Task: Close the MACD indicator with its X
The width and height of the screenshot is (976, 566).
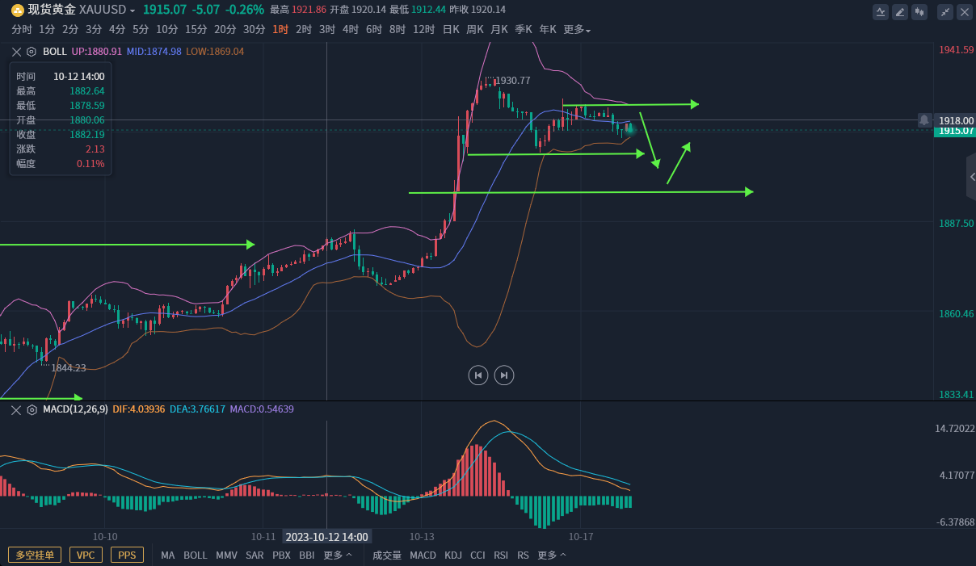Action: click(x=16, y=409)
